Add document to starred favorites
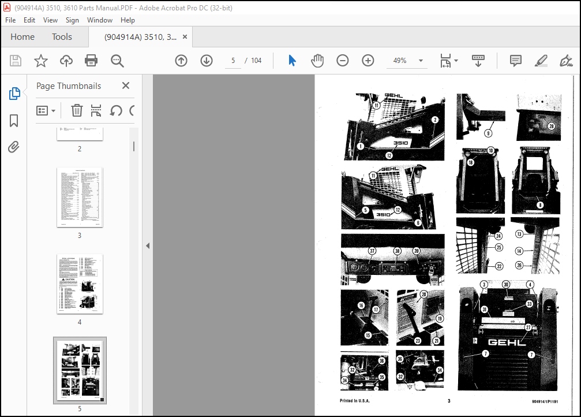581x417 pixels. coord(41,61)
